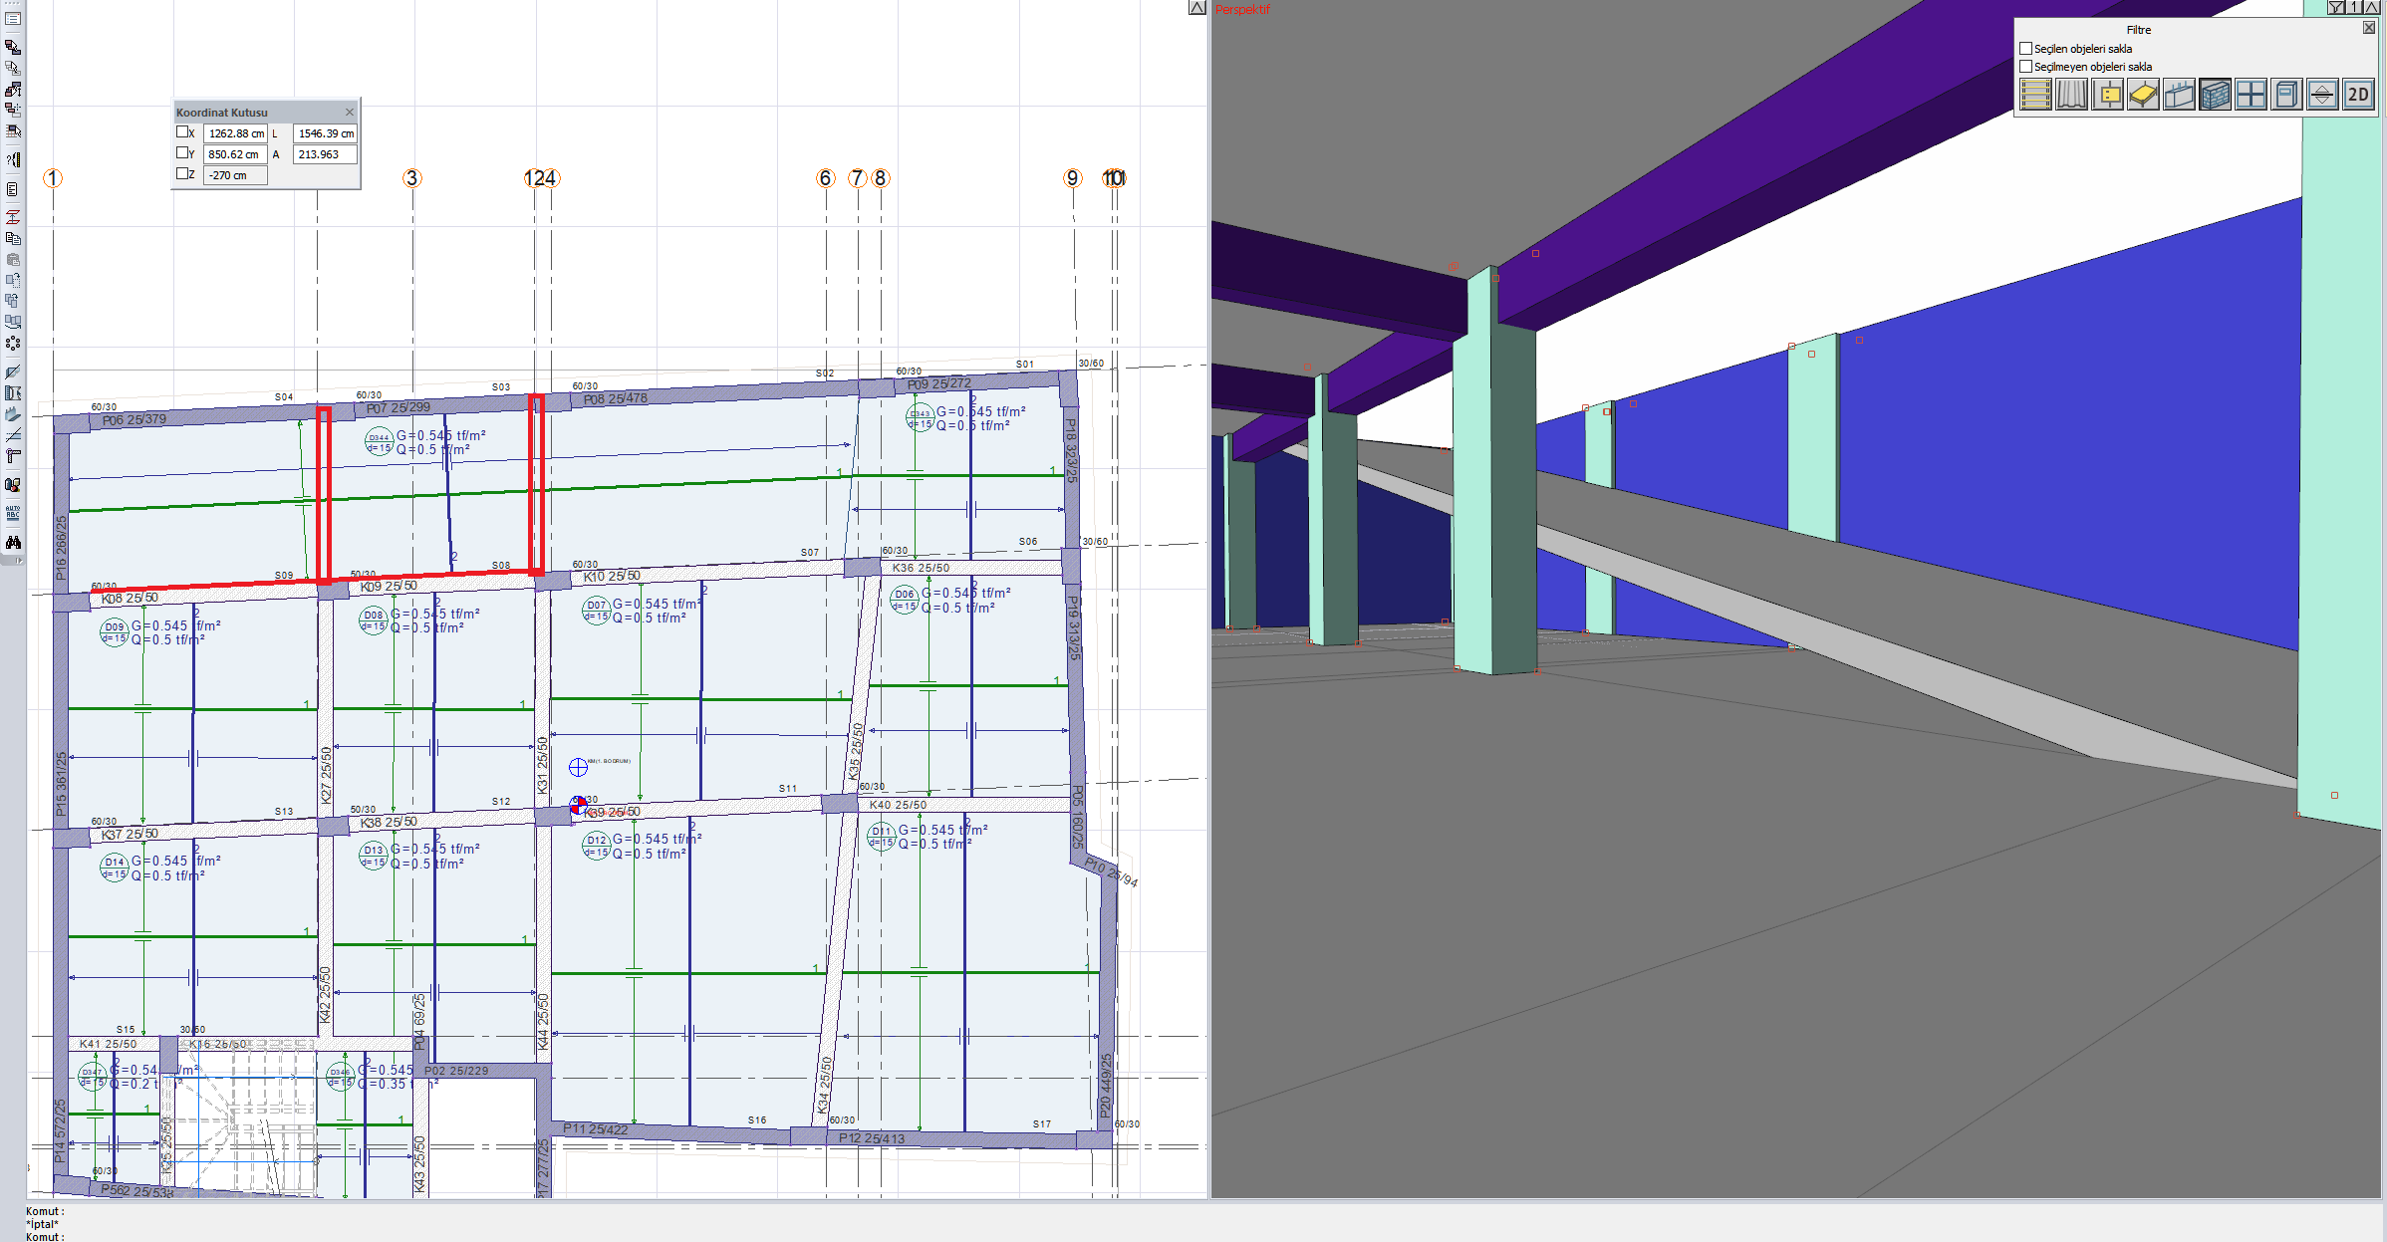Click the plan view triangle expander
The height and width of the screenshot is (1242, 2387).
[1197, 8]
